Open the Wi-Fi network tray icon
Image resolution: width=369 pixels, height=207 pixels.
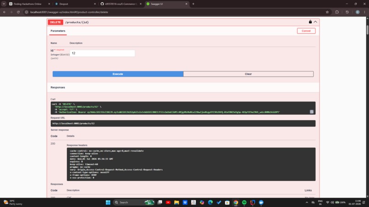[x=328, y=202]
